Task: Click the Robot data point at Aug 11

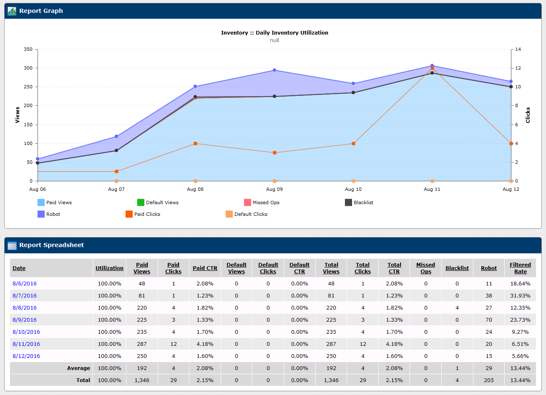Action: point(432,65)
